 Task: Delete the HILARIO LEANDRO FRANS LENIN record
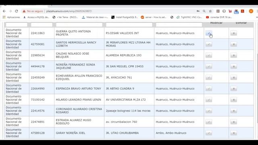coord(233,100)
